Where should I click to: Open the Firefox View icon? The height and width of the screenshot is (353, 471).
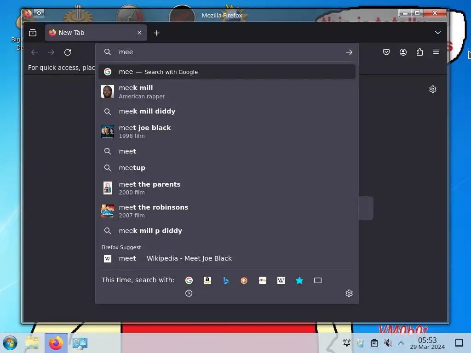point(33,33)
